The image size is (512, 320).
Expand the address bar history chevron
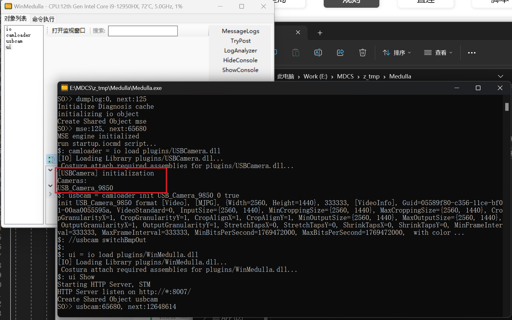500,76
